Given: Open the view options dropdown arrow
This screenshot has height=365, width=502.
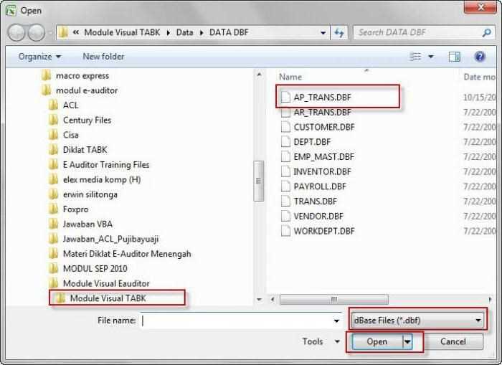Looking at the screenshot, I should tap(431, 57).
